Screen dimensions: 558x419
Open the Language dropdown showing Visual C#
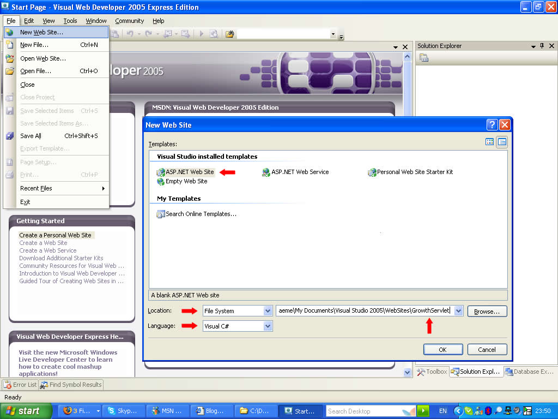pyautogui.click(x=268, y=326)
